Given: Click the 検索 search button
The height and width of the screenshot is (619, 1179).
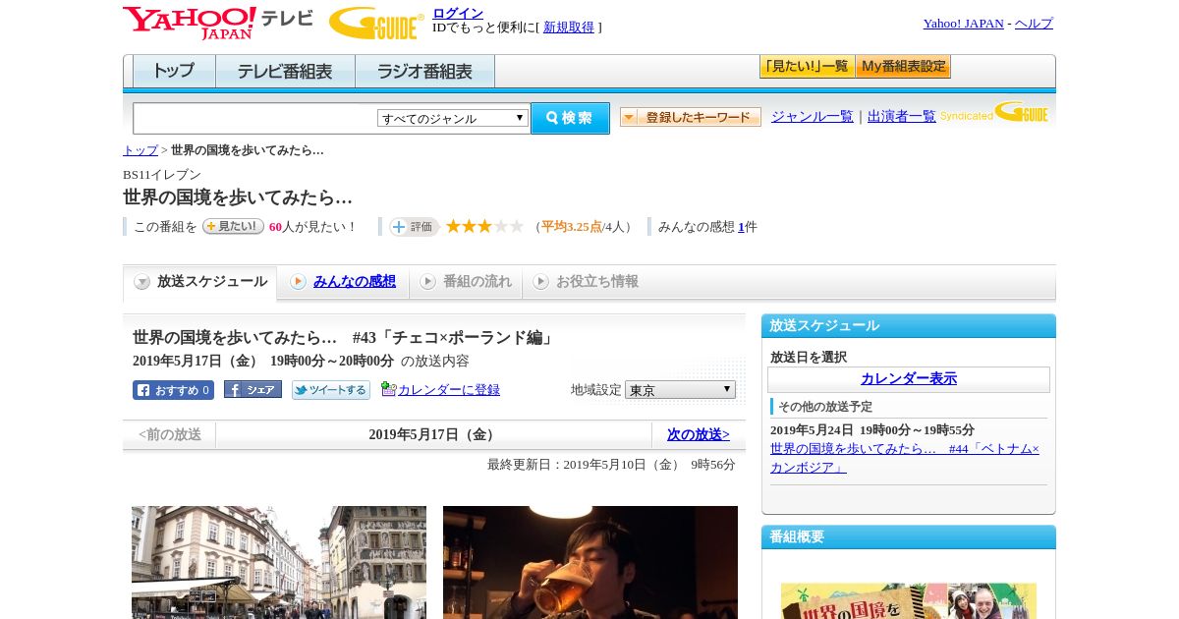Looking at the screenshot, I should (570, 118).
